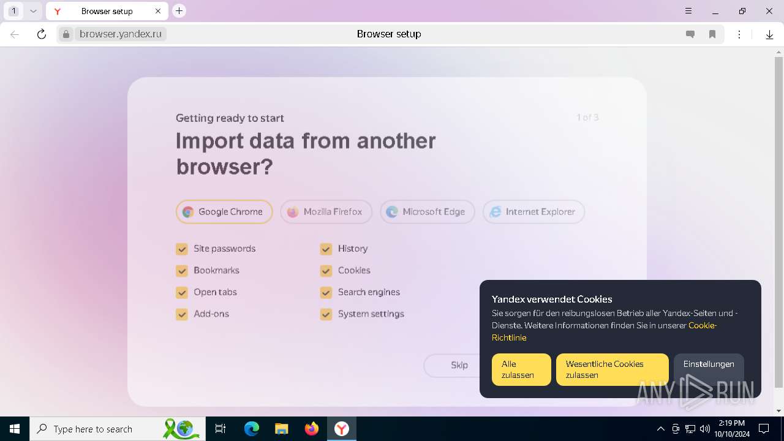Choose Google Chrome as import source
Viewport: 784px width, 441px height.
coord(224,212)
